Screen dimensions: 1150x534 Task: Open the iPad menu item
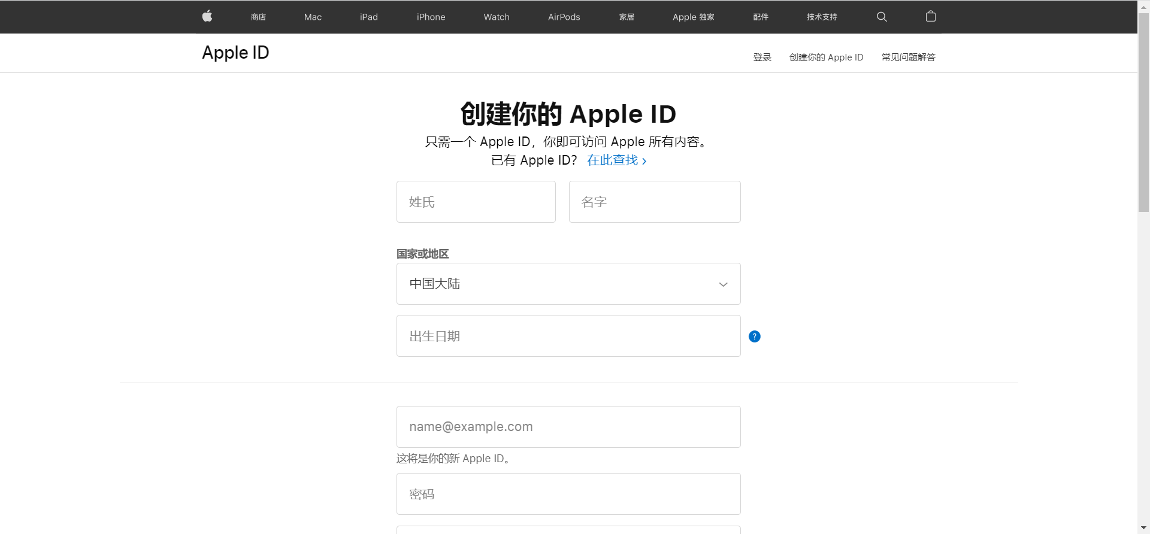pos(369,17)
